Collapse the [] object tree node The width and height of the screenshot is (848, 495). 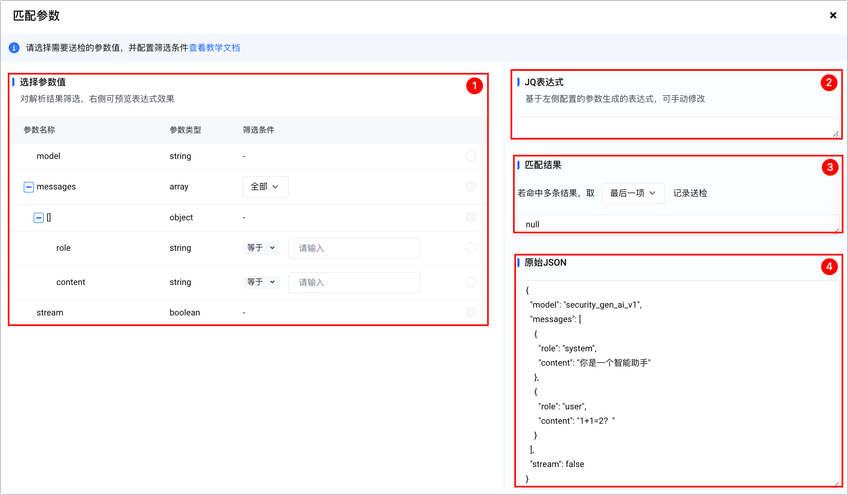point(38,217)
